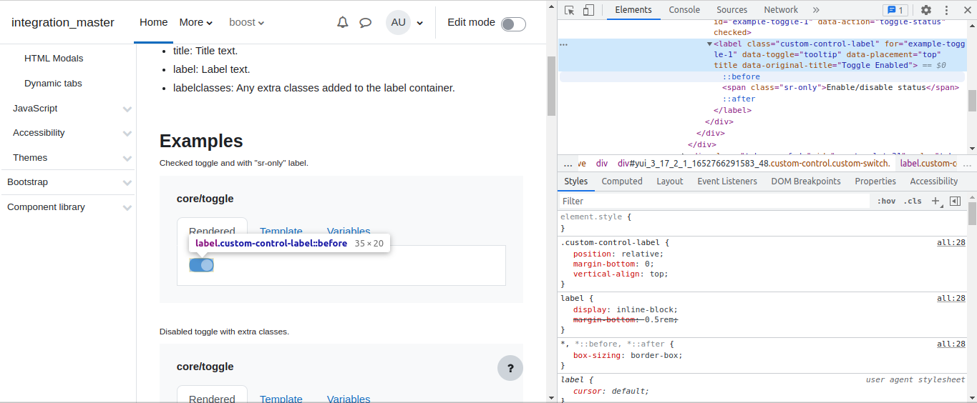Open the Computed pane tab
Image resolution: width=977 pixels, height=403 pixels.
click(622, 181)
